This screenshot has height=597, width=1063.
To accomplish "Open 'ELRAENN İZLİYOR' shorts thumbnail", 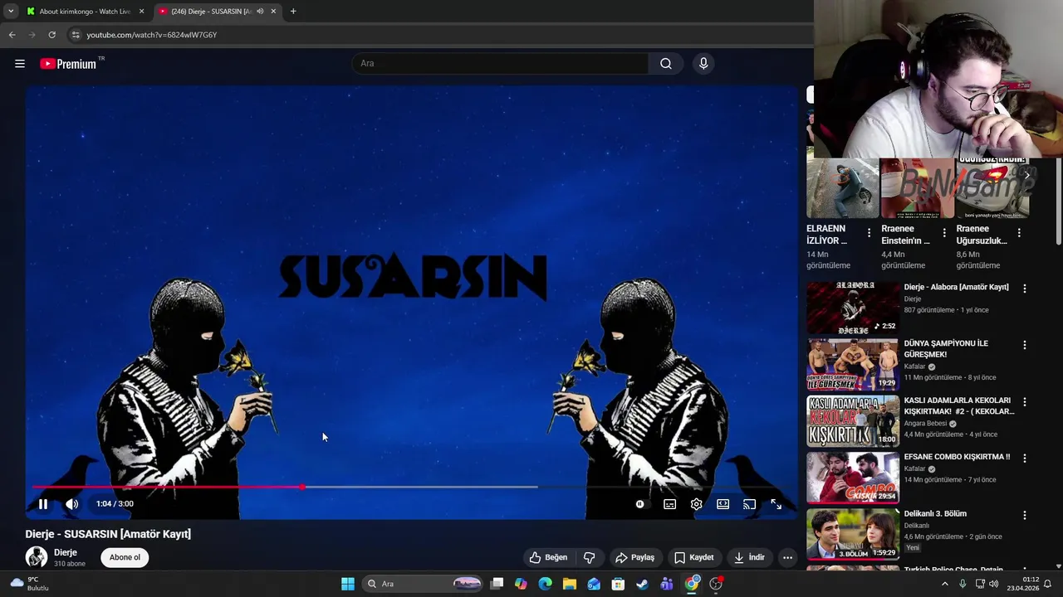I will point(842,188).
